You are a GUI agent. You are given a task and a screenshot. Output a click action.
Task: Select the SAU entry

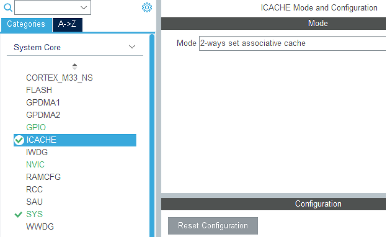(x=34, y=202)
